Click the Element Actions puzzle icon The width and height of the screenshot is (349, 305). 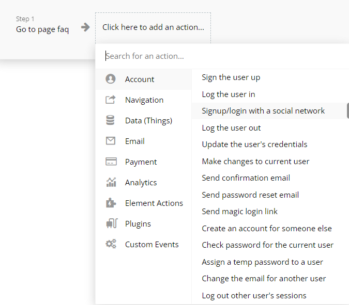tap(111, 203)
